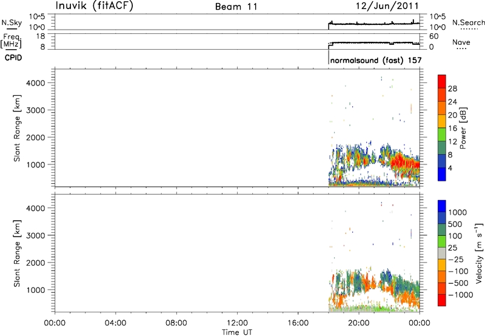The height and width of the screenshot is (336, 485).
Task: Click the "Inuvik (fitACF)" plot title
Action: (x=95, y=5)
